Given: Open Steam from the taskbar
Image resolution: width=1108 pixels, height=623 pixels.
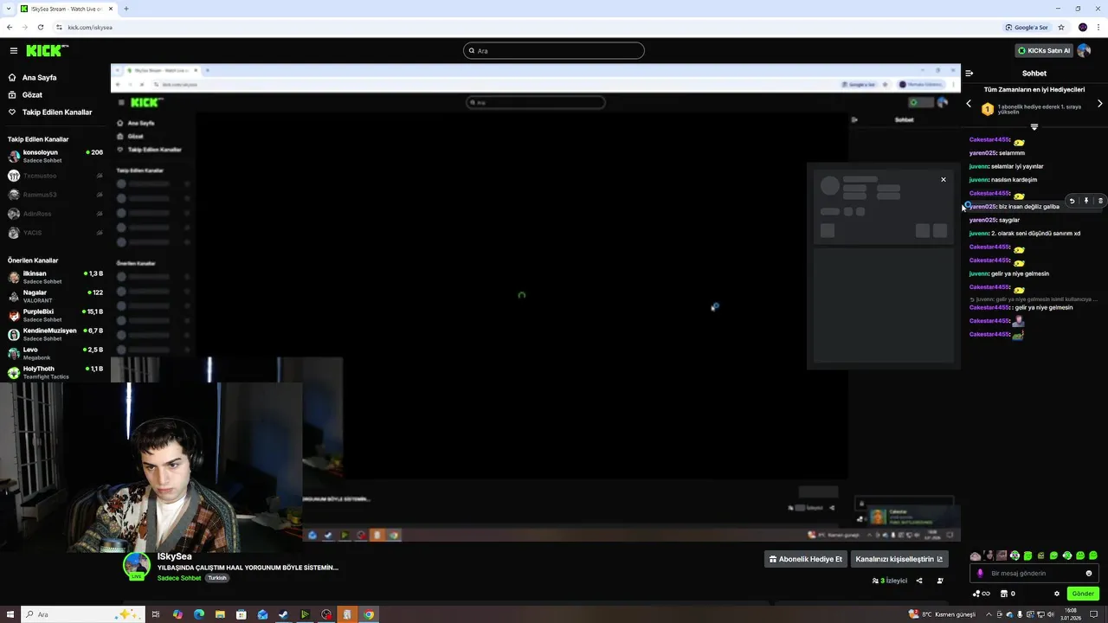Looking at the screenshot, I should tap(283, 614).
